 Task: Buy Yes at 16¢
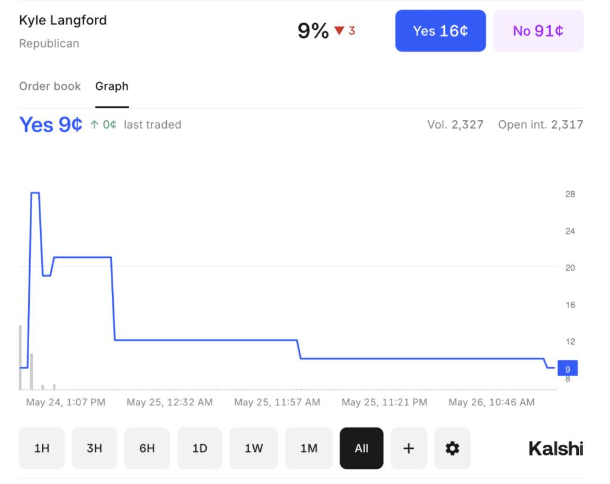440,31
